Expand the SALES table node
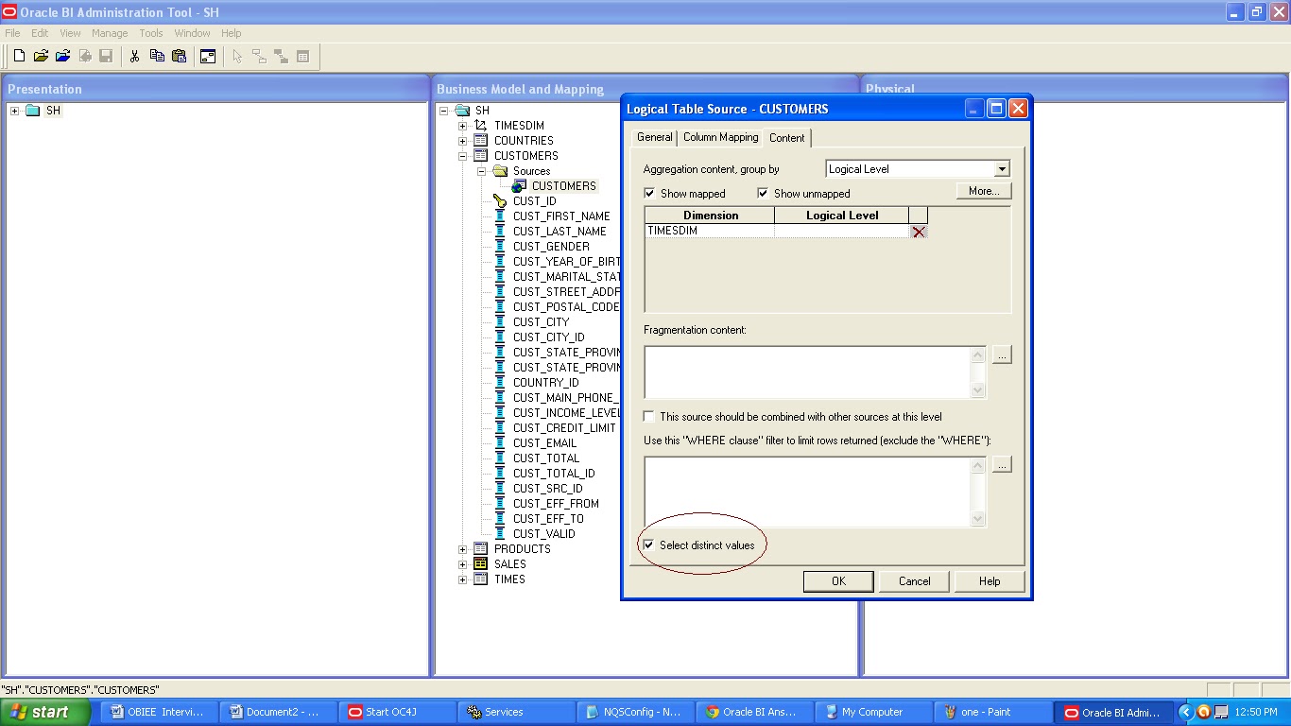 (x=463, y=564)
